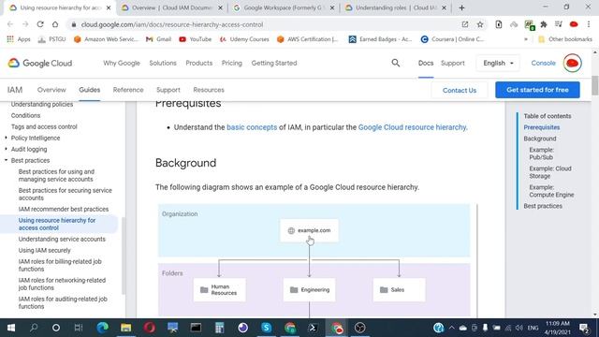Bookmark this page with the star icon
This screenshot has height=337, width=599.
480,24
